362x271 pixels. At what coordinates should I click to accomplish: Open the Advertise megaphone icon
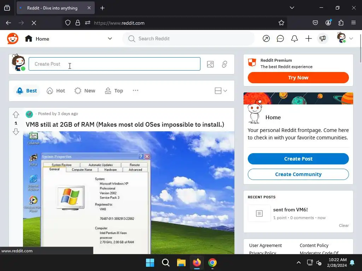click(x=322, y=38)
